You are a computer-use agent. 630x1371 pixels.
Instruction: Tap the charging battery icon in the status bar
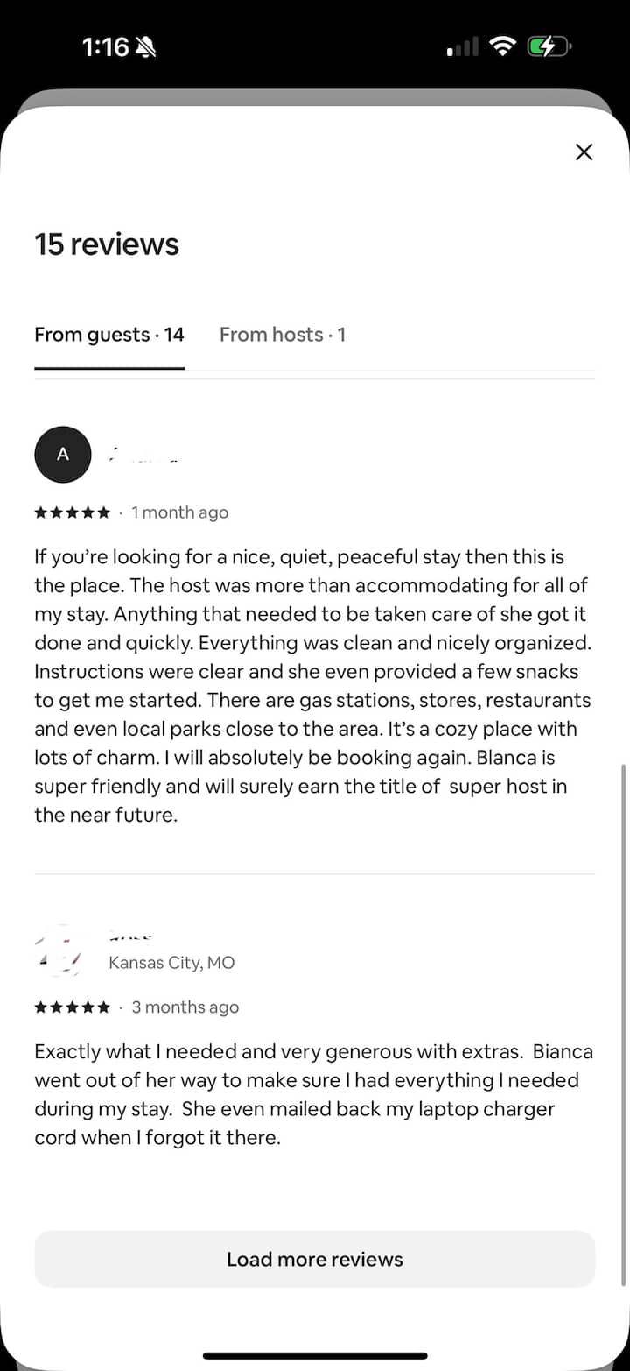(548, 46)
